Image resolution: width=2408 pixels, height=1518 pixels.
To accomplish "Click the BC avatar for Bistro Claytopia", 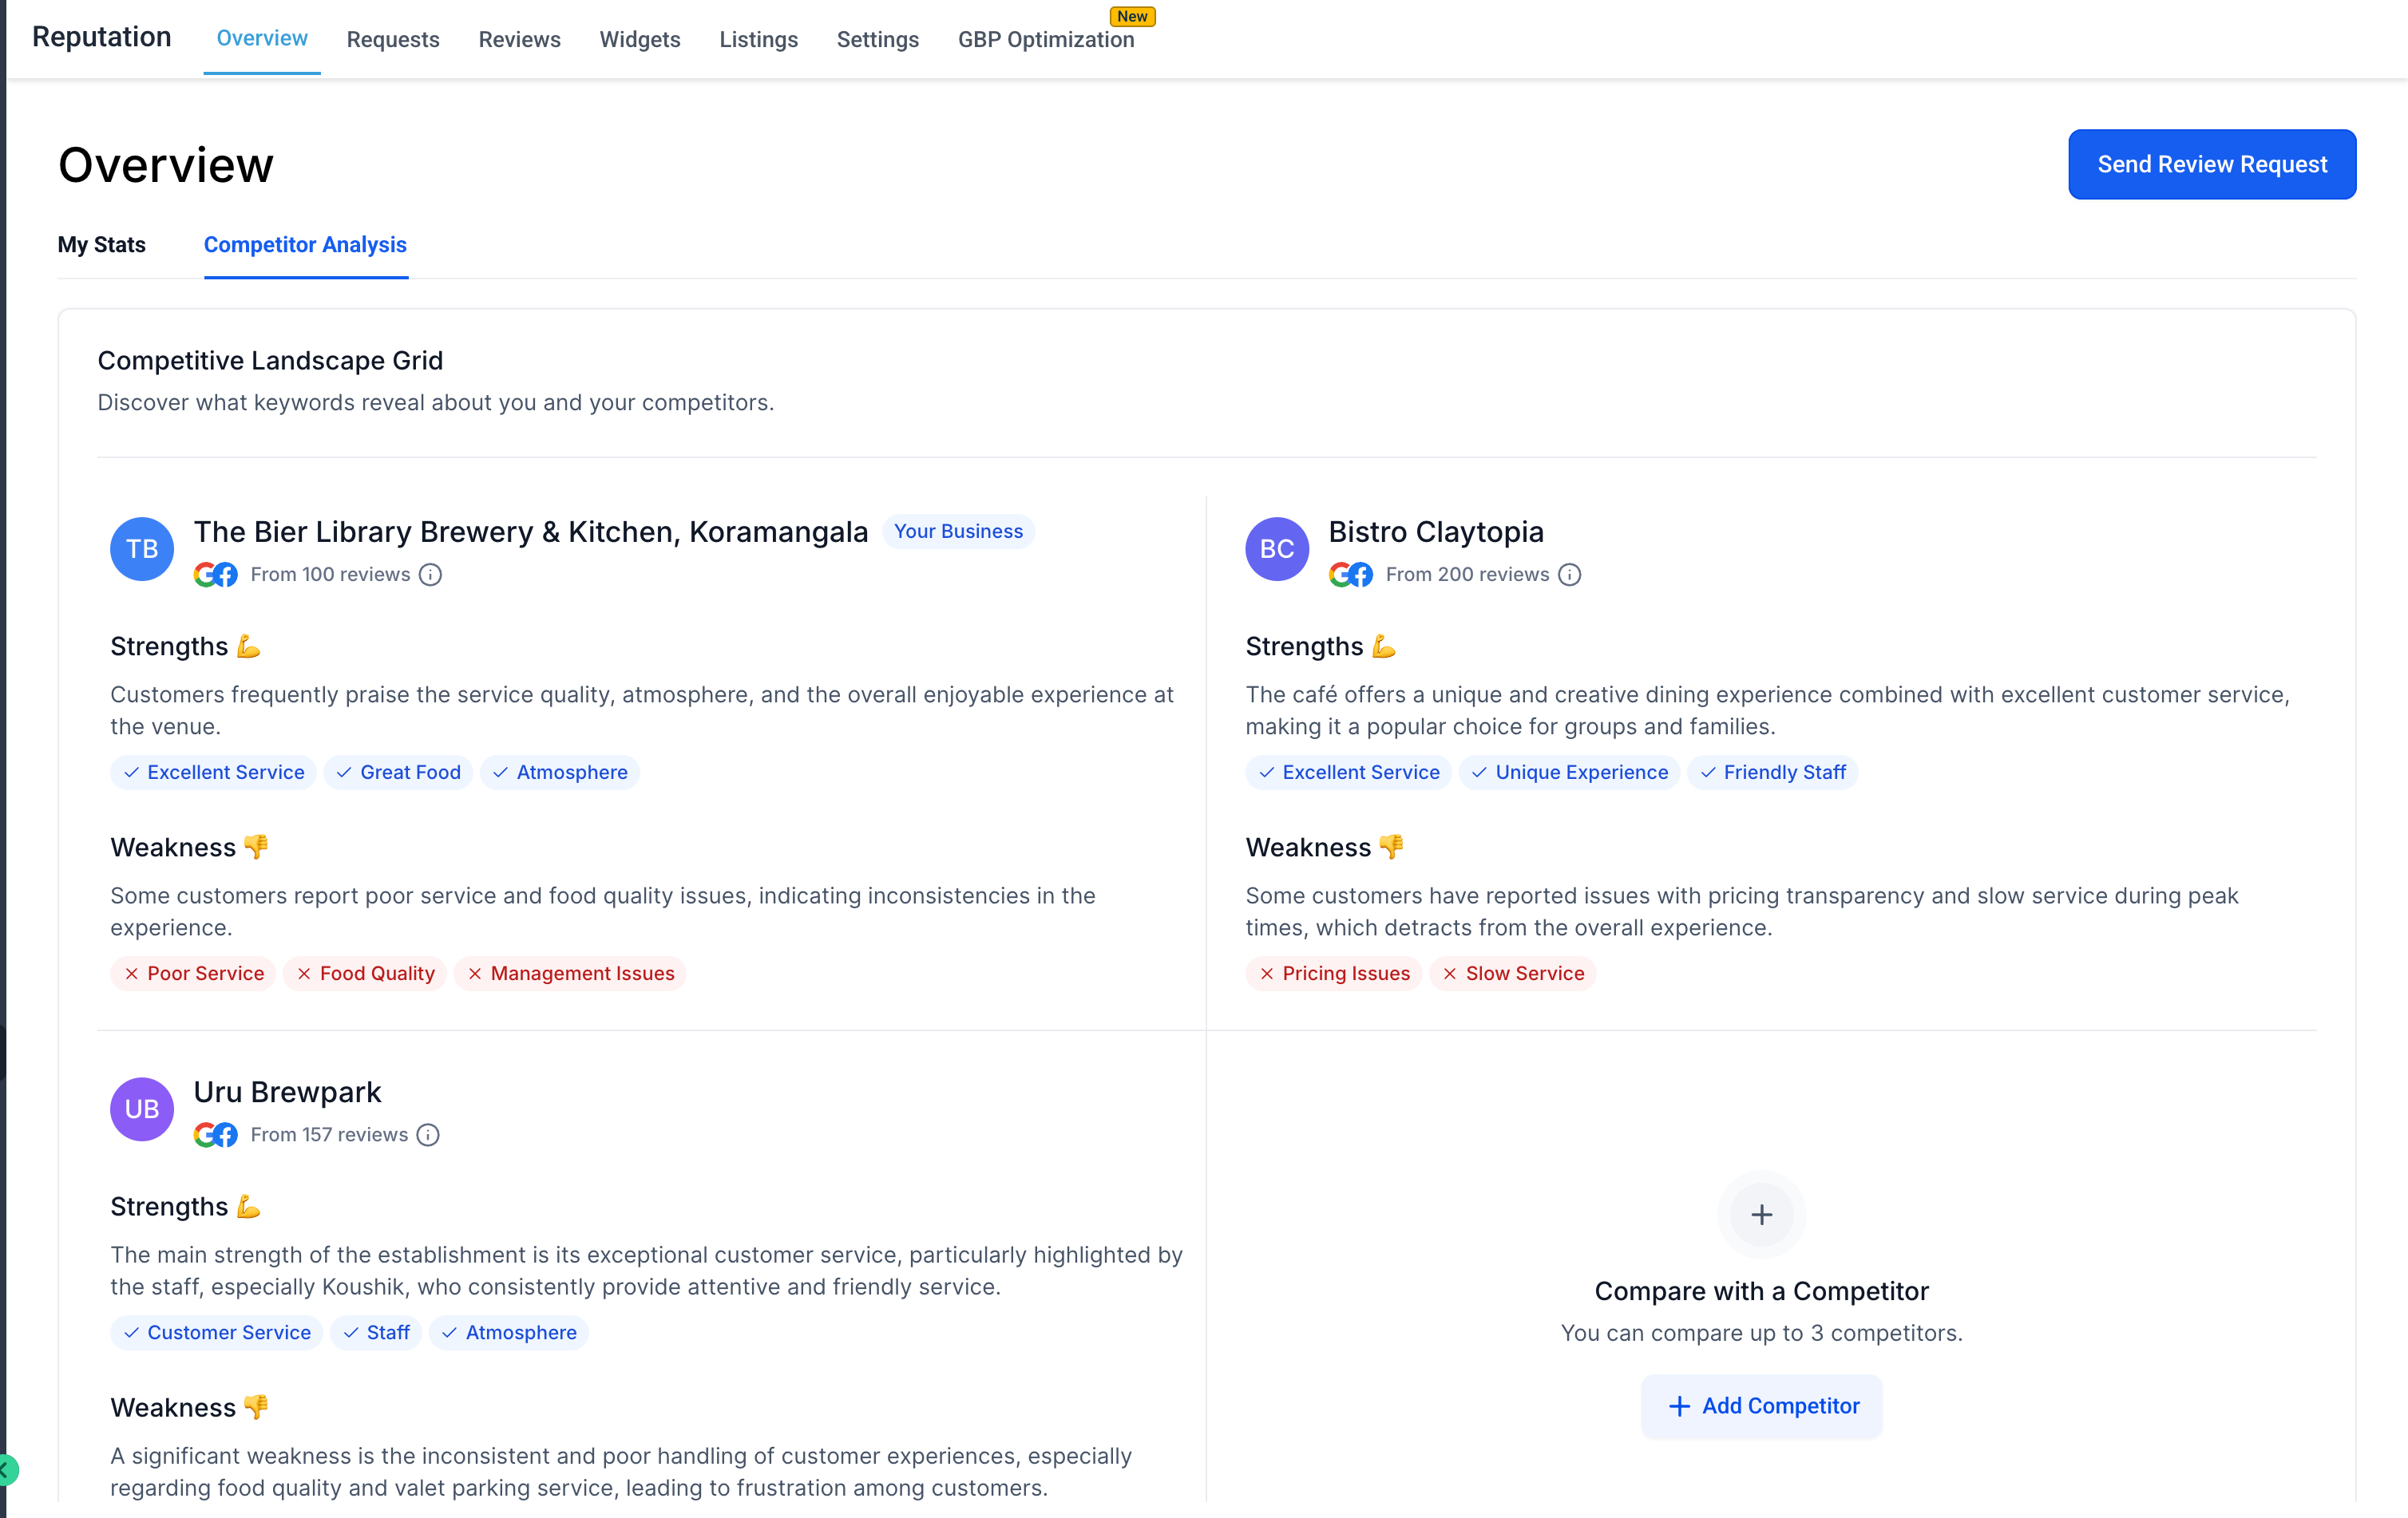I will [x=1277, y=548].
